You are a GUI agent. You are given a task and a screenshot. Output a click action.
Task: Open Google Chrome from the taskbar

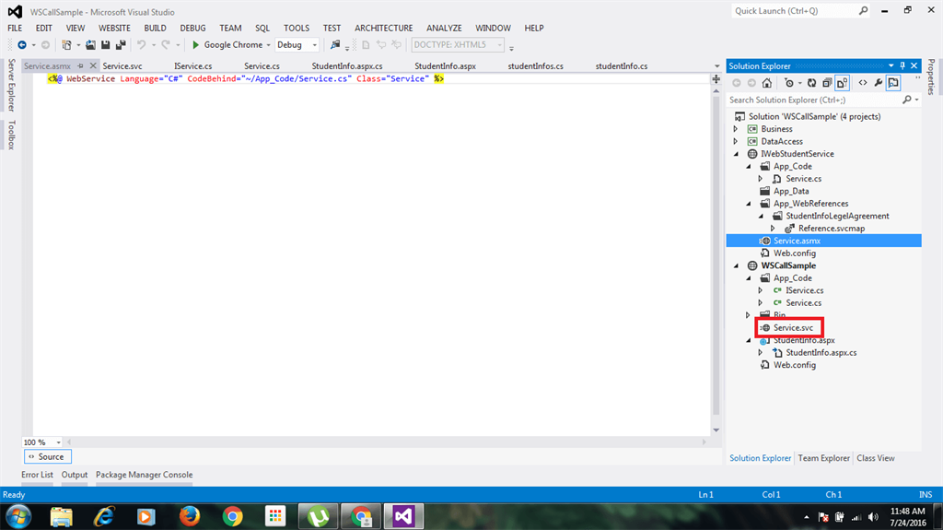point(232,516)
